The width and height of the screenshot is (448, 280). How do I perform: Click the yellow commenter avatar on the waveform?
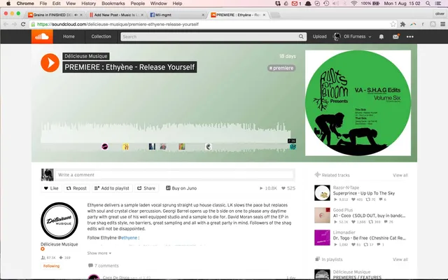(x=126, y=146)
